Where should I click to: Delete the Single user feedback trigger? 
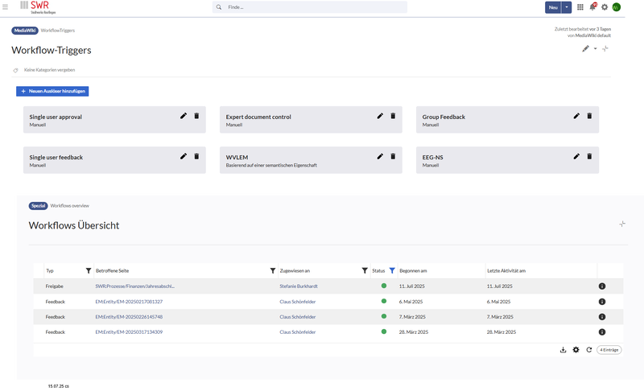pyautogui.click(x=196, y=156)
